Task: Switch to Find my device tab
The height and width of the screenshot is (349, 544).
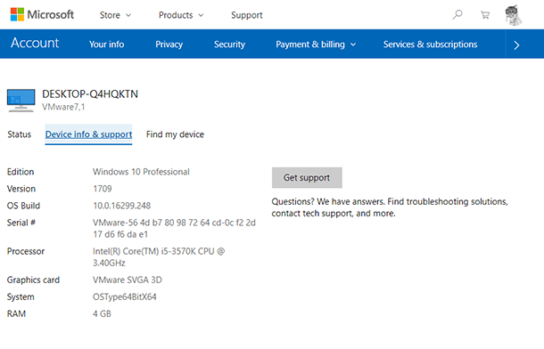Action: (175, 134)
